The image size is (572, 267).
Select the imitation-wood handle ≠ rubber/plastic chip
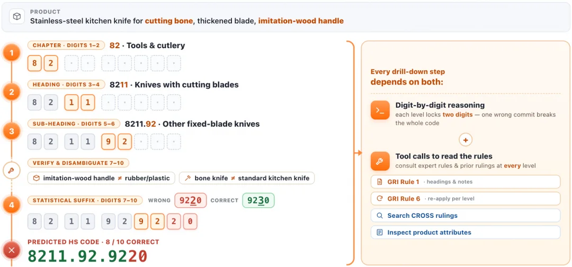click(101, 178)
